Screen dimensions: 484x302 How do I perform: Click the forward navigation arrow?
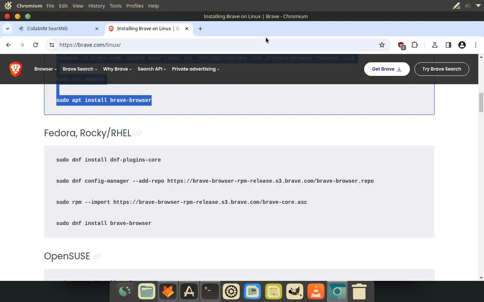[22, 45]
